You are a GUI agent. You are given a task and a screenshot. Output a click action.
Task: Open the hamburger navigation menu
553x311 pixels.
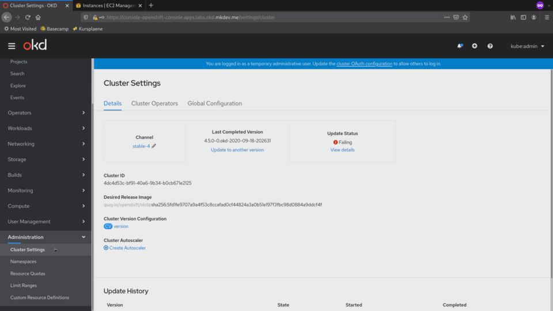[x=12, y=46]
